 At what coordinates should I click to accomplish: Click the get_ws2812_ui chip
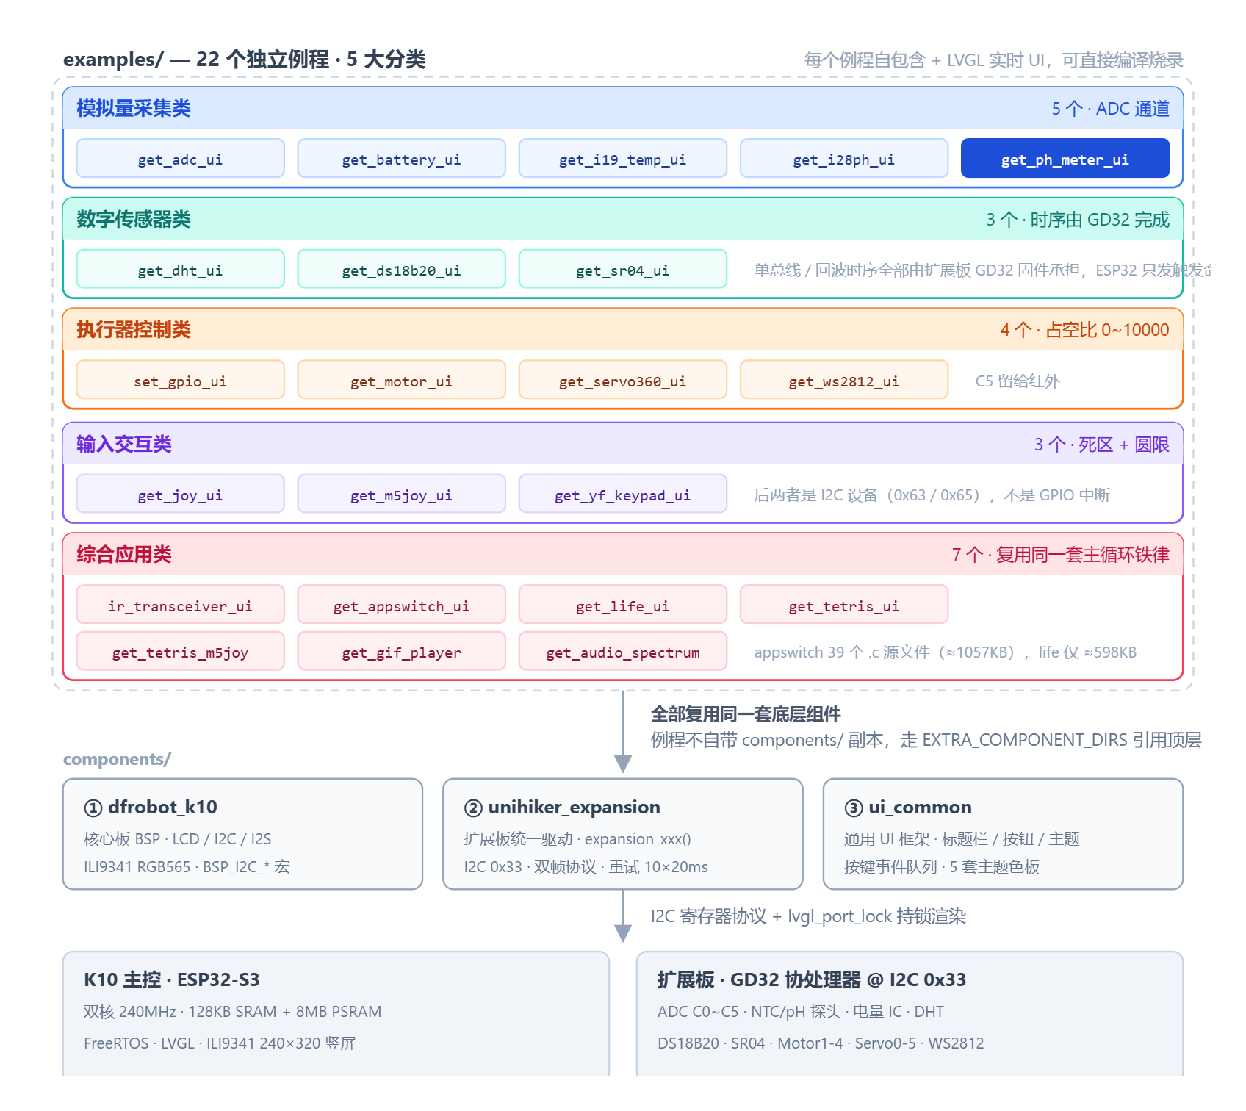tap(843, 381)
